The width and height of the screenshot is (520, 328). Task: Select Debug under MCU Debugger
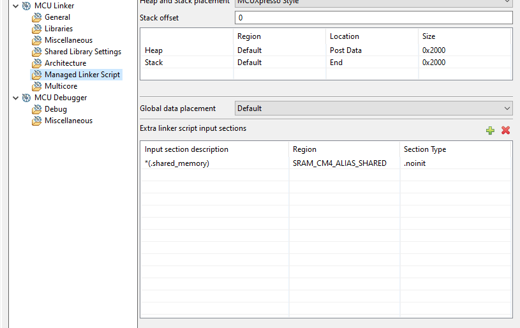tap(56, 109)
